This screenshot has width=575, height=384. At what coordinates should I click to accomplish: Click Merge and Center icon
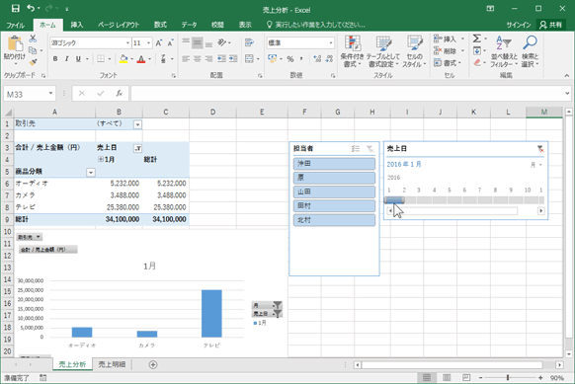pos(249,58)
